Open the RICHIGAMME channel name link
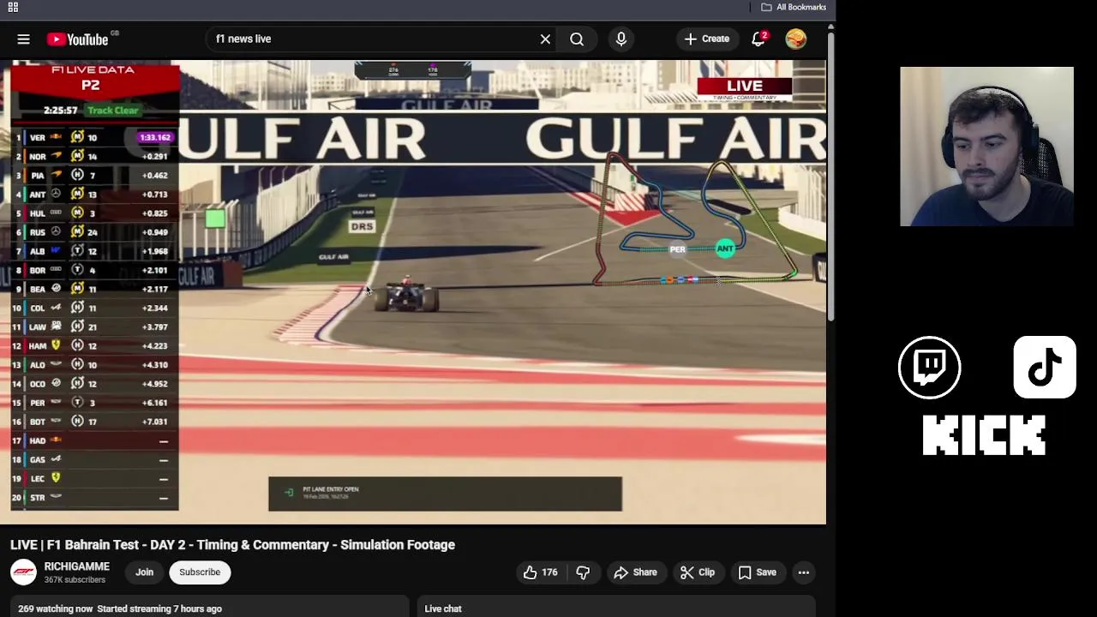The height and width of the screenshot is (617, 1097). 77,566
